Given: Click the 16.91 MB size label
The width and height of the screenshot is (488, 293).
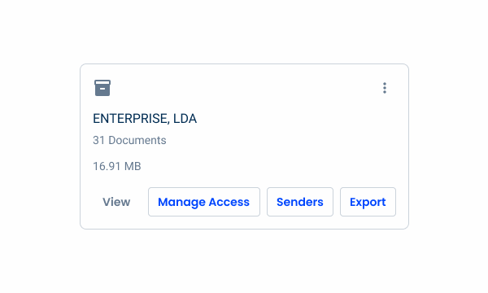Looking at the screenshot, I should (116, 166).
